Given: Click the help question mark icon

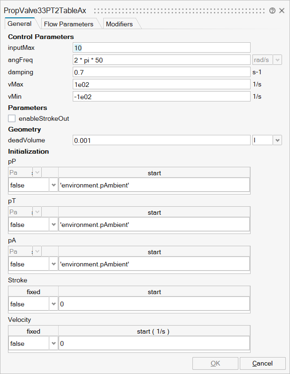Looking at the screenshot, I should point(273,10).
